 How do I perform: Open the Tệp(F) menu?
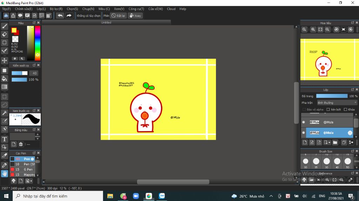click(x=6, y=9)
